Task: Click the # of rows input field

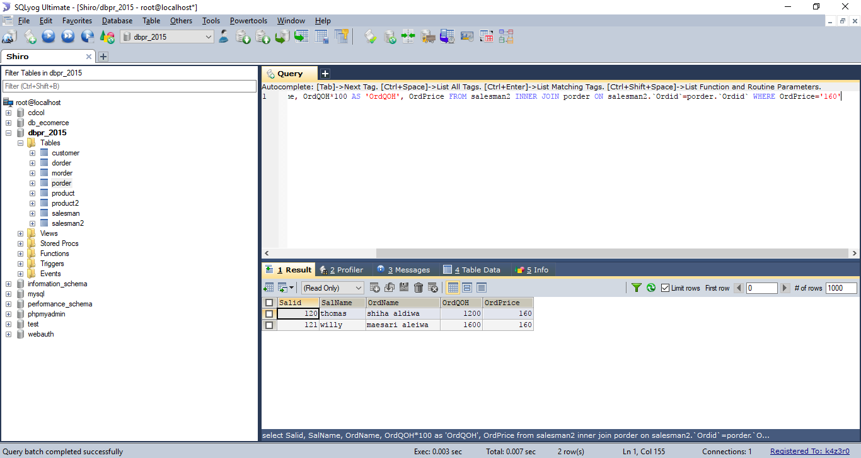Action: (841, 288)
